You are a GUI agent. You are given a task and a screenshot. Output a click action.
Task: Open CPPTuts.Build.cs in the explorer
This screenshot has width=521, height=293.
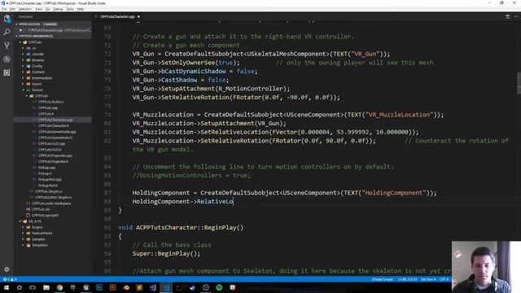[x=50, y=102]
